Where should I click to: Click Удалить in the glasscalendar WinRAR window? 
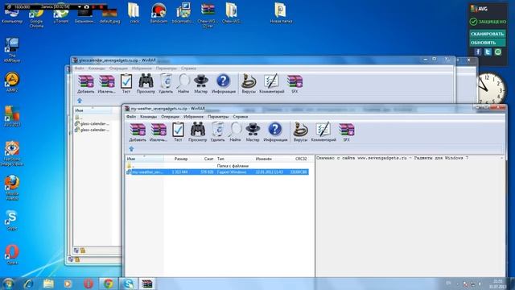point(166,84)
